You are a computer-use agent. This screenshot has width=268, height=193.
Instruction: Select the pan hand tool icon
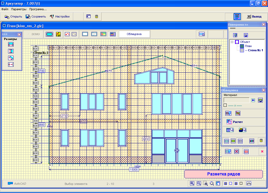(x=218, y=183)
